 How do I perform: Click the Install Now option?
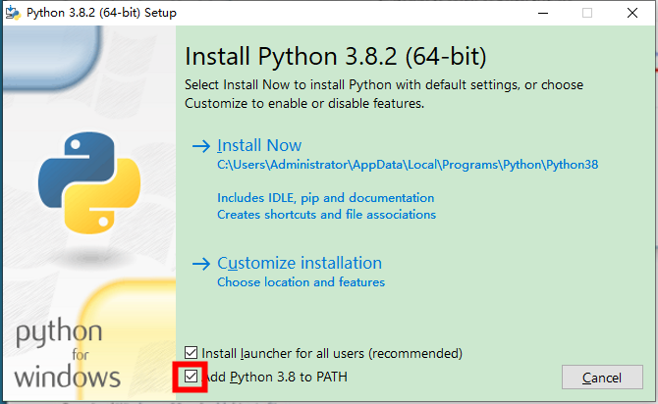259,145
